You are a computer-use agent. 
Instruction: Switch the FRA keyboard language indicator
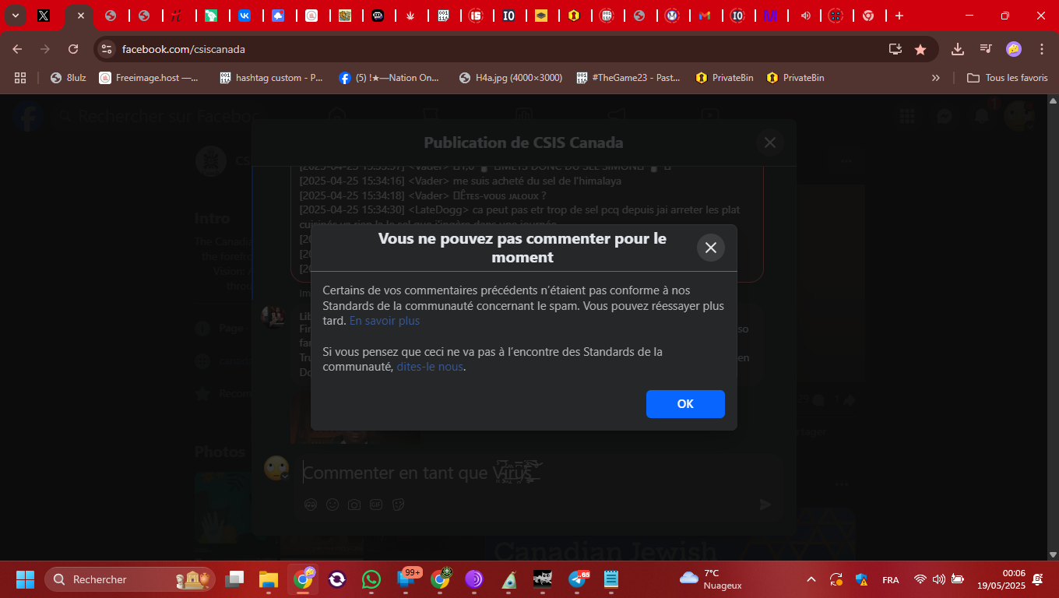[x=890, y=579]
